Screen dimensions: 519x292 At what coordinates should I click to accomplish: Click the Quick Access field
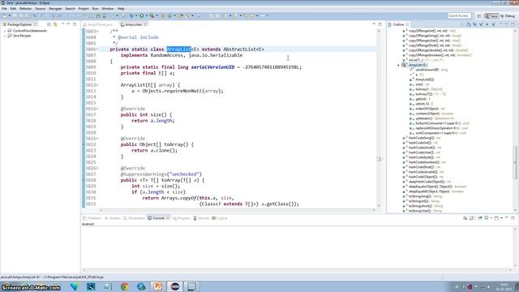[x=460, y=16]
